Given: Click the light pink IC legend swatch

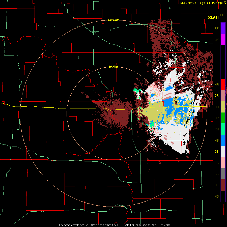Looking at the screenshot, I should 223,163.
